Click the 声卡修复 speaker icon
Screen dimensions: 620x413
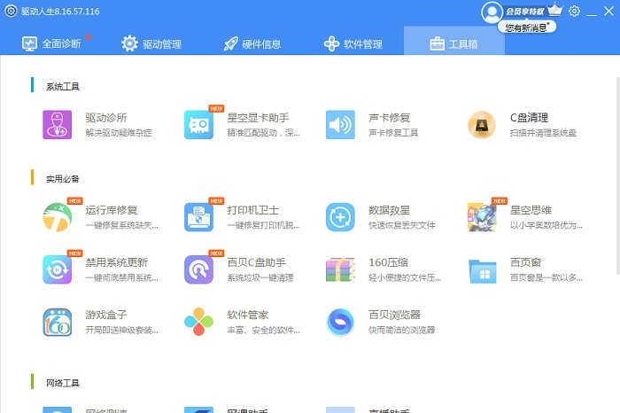(340, 125)
